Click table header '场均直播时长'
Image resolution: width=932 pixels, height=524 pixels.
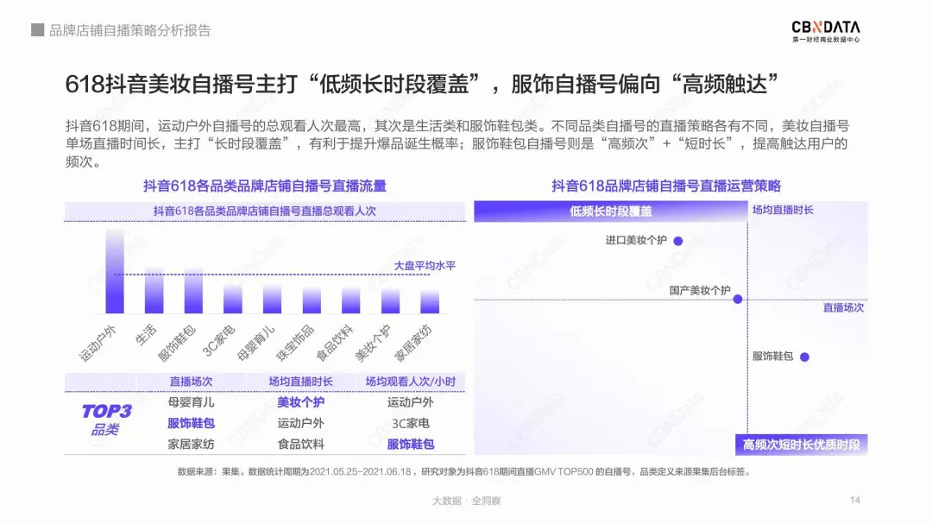coord(301,382)
